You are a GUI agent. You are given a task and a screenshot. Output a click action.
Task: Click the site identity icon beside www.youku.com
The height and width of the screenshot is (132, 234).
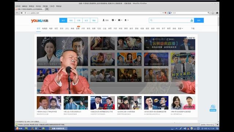point(25,13)
